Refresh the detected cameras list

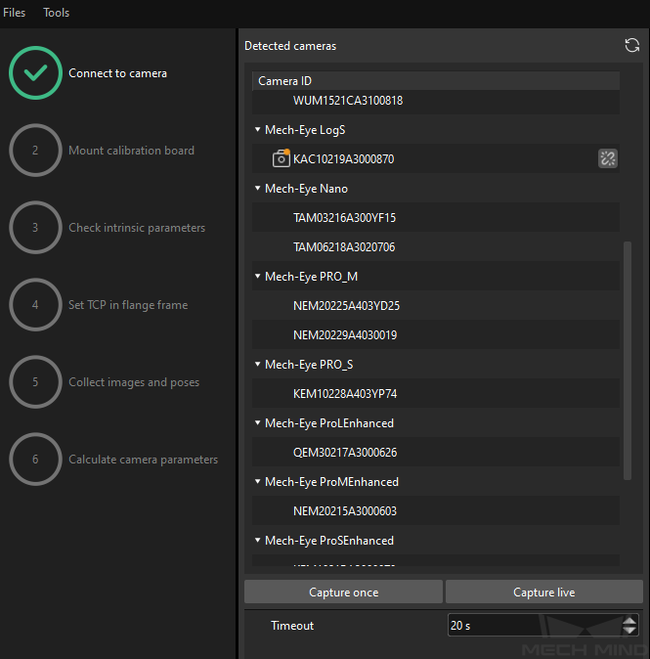(632, 45)
